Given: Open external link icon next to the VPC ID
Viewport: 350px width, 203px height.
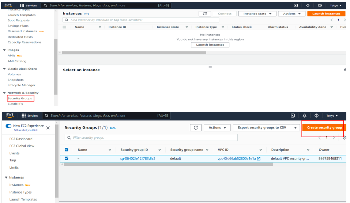Looking at the screenshot, I should [259, 158].
